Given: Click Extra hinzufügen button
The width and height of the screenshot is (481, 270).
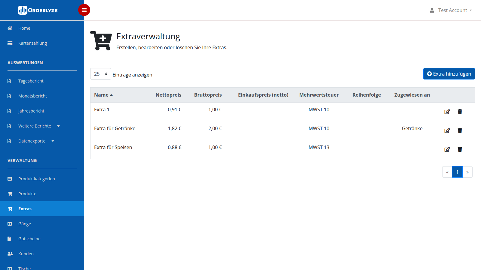Looking at the screenshot, I should (x=449, y=74).
